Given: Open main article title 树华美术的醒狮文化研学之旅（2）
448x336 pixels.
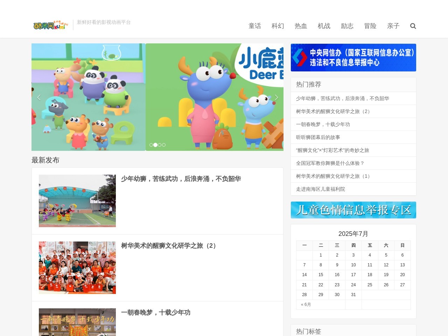Looking at the screenshot, I should coord(170,246).
